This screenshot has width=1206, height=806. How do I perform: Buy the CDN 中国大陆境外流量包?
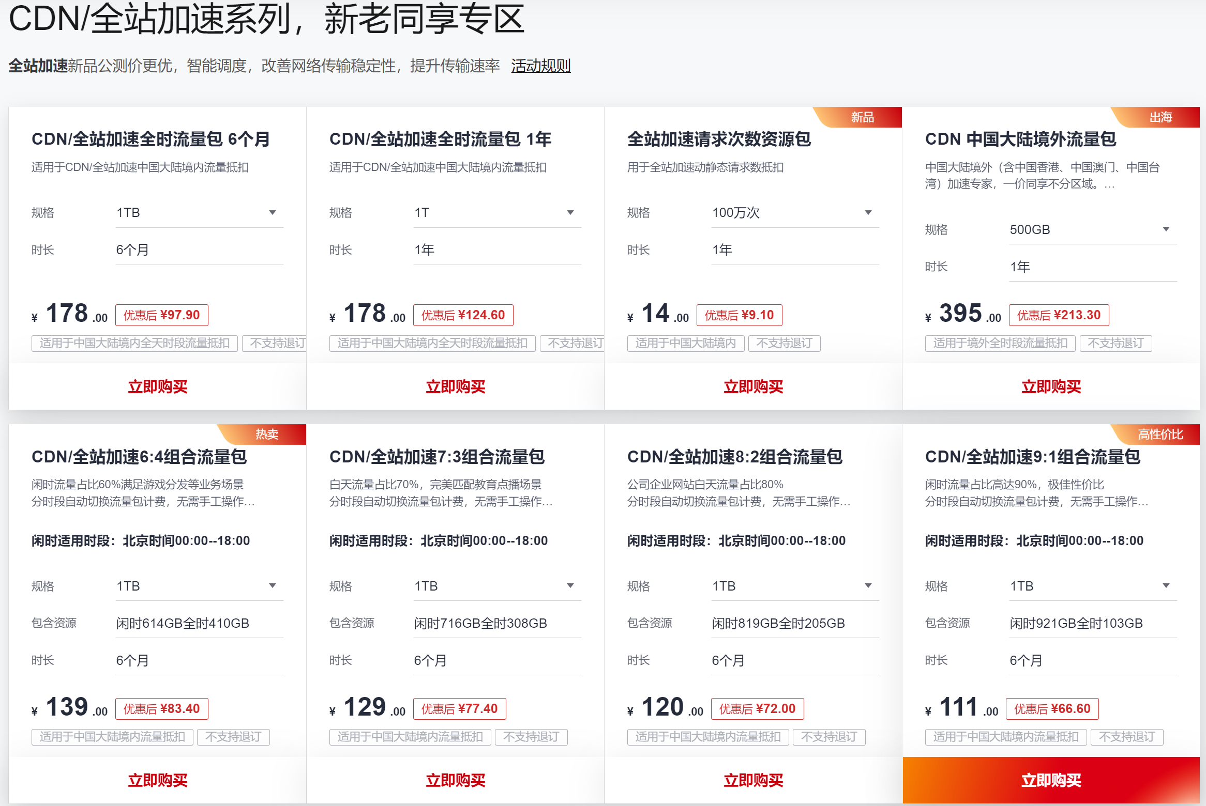1051,386
